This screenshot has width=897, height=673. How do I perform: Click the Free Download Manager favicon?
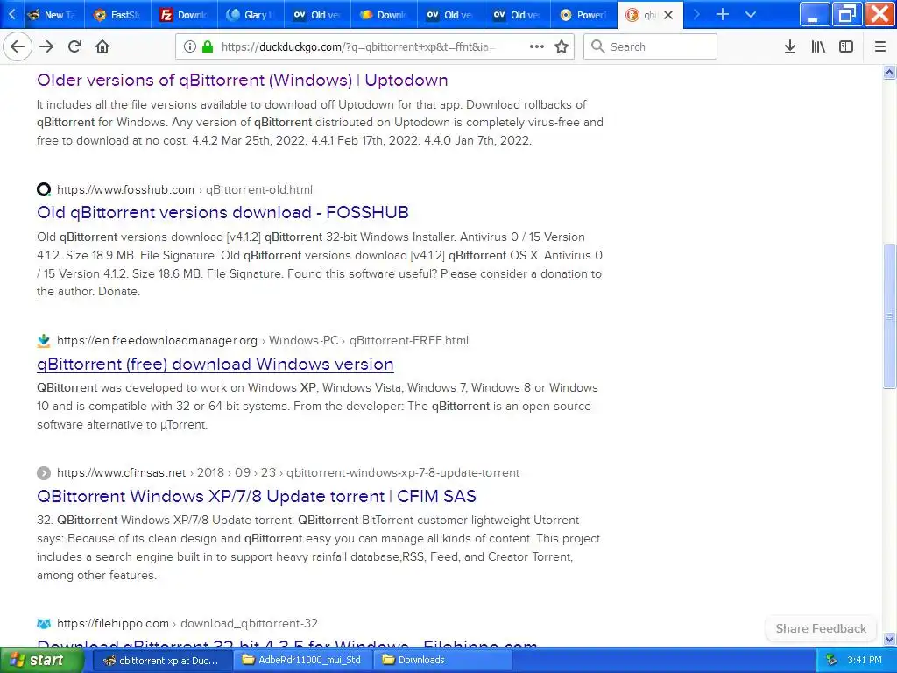point(44,341)
